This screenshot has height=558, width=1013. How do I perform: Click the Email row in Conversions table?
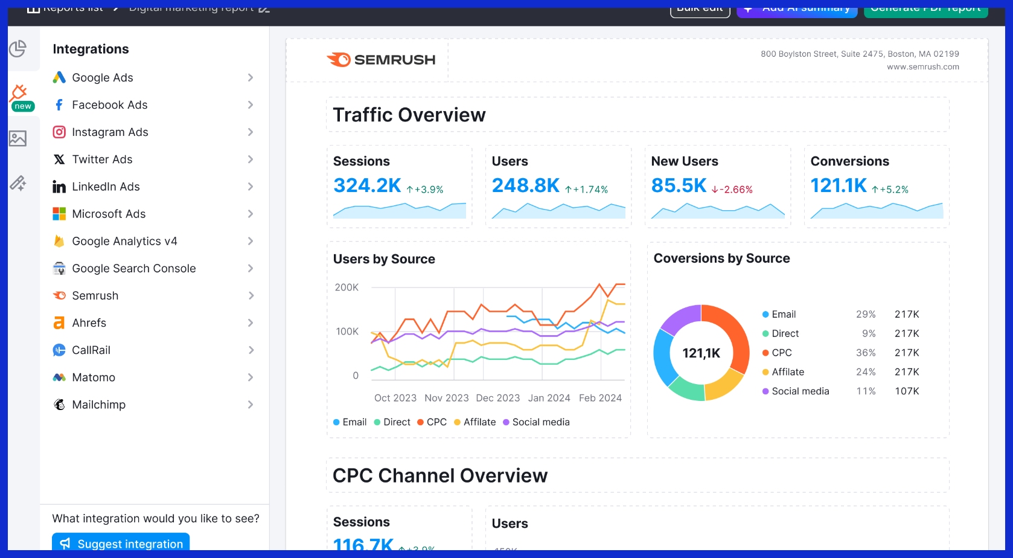point(841,315)
